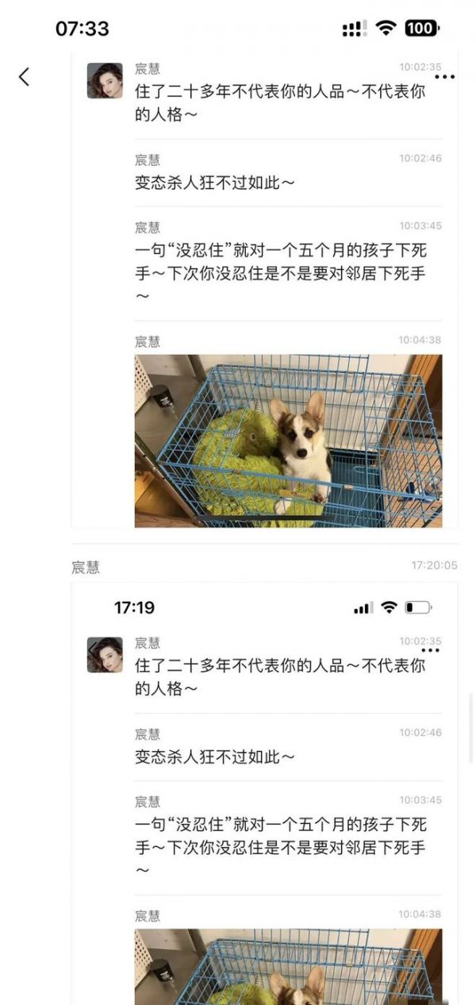
Task: Tap nested screenshot's Wi-Fi icon
Action: click(x=388, y=607)
